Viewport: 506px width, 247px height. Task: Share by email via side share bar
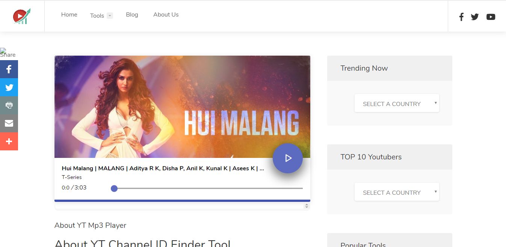9,123
